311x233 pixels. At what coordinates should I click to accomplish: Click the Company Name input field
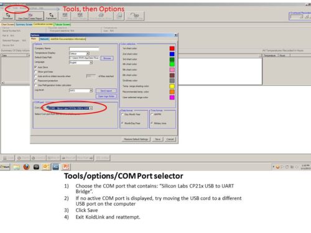84,49
